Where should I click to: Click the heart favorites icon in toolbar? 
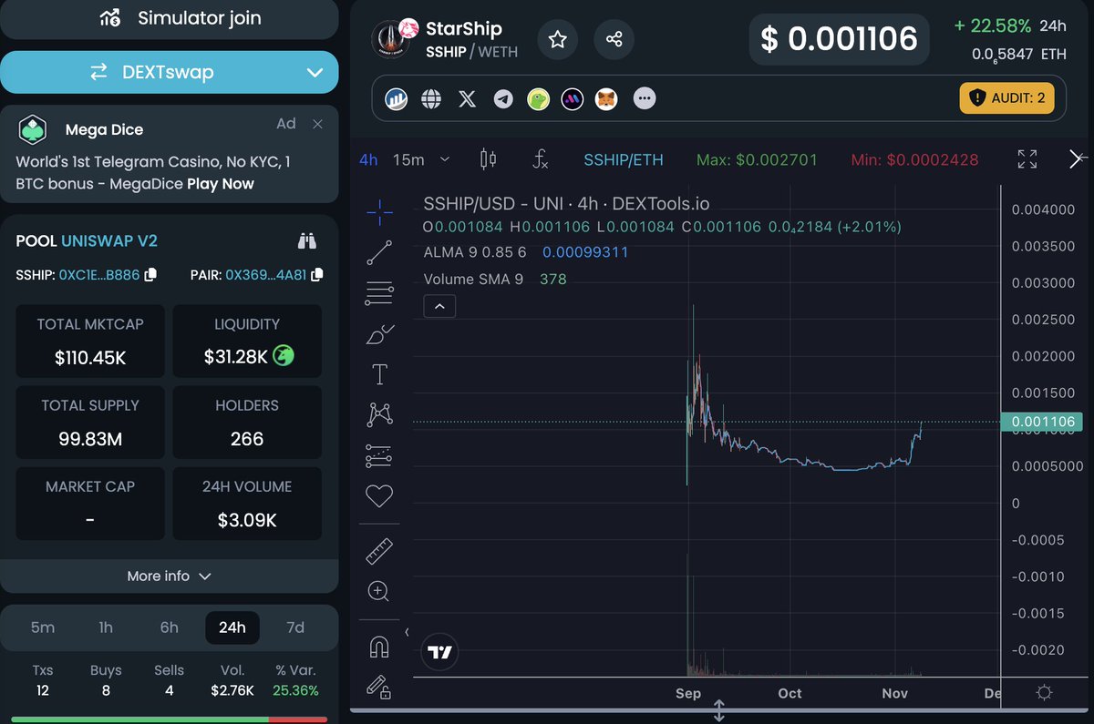point(379,496)
